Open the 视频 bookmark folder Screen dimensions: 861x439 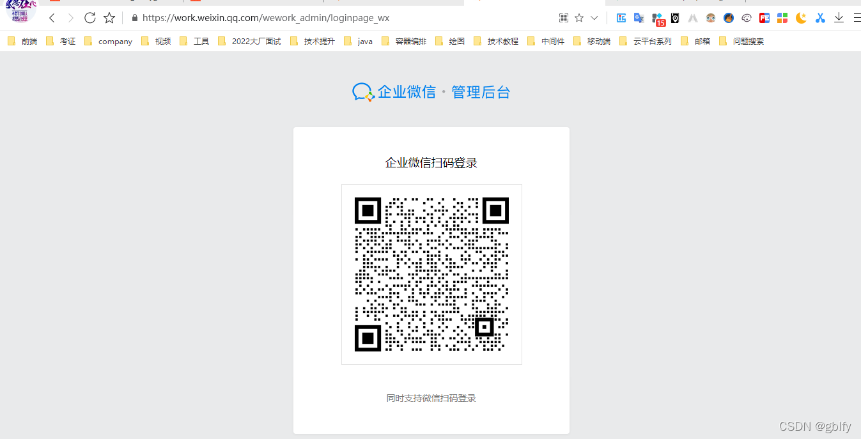tap(156, 42)
